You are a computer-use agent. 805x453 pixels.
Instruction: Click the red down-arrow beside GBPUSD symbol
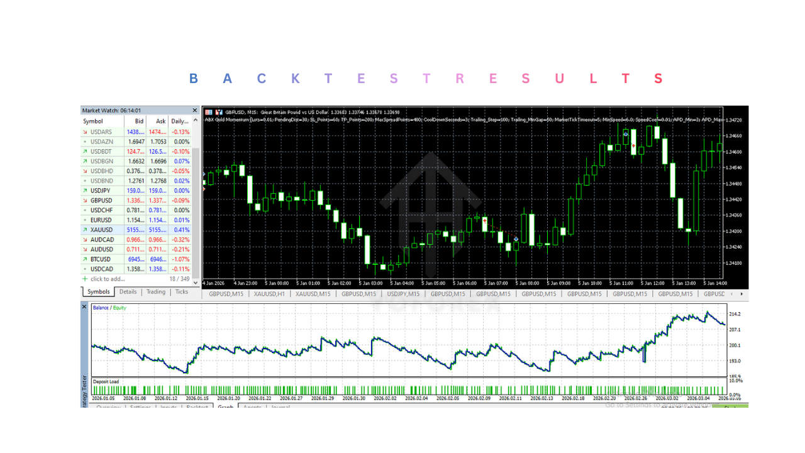click(86, 200)
